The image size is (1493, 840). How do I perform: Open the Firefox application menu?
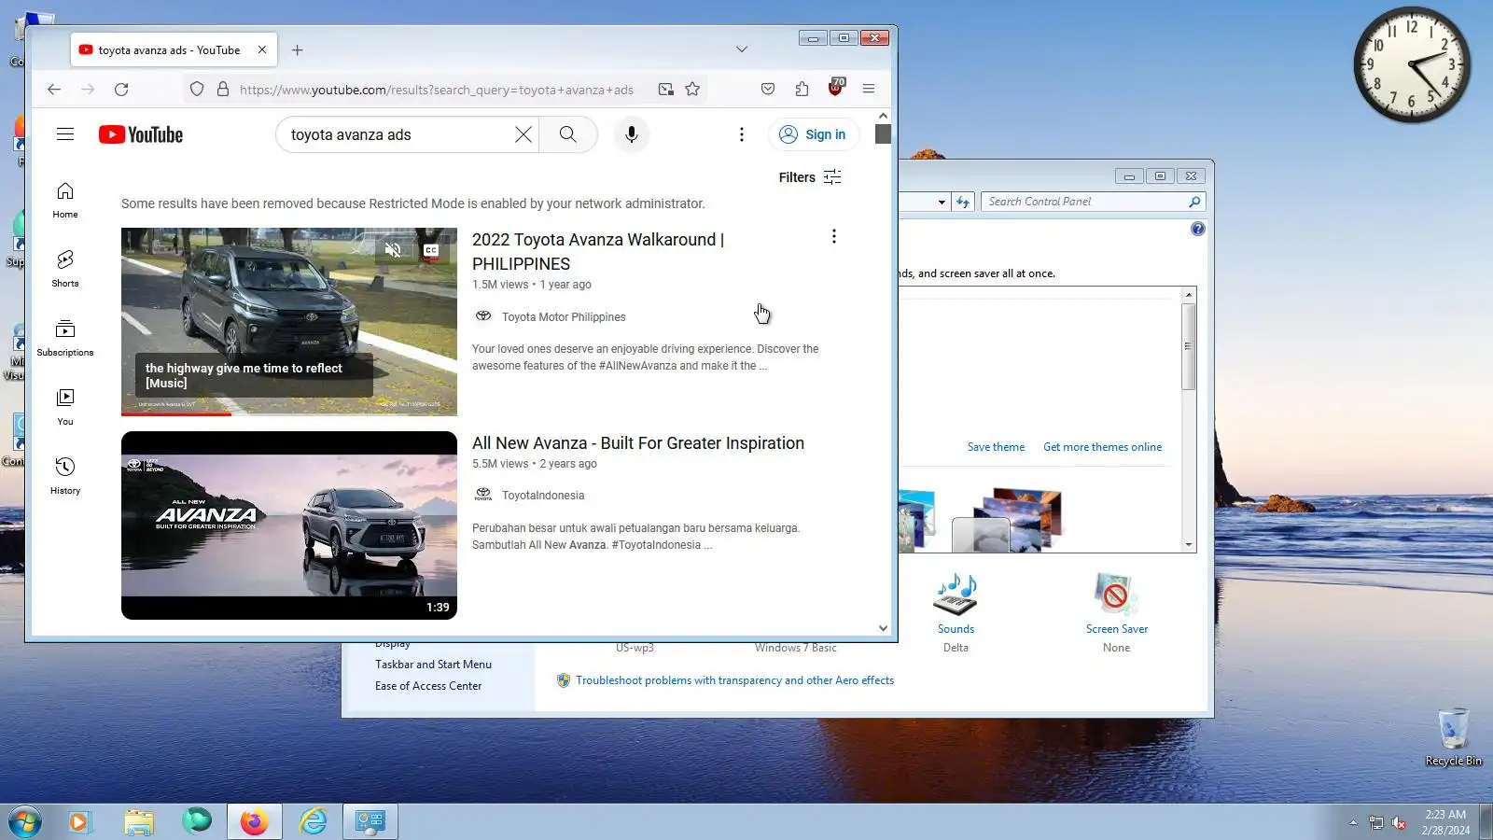[x=869, y=90]
